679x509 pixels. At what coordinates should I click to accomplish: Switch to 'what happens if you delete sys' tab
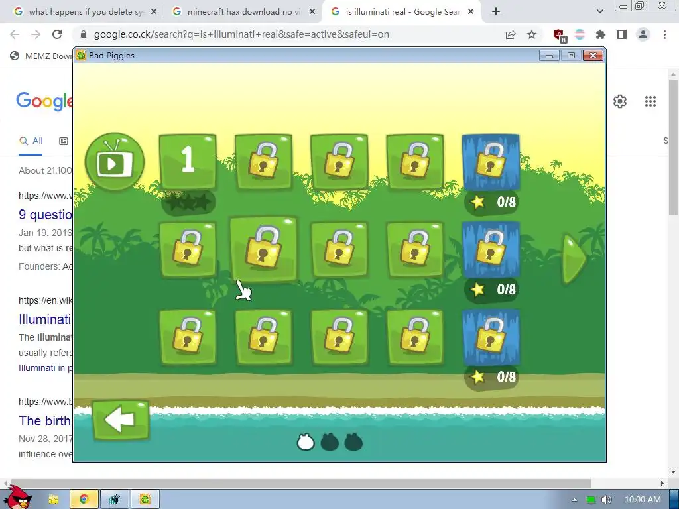pos(86,12)
